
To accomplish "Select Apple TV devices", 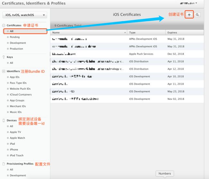I will click(15, 132).
